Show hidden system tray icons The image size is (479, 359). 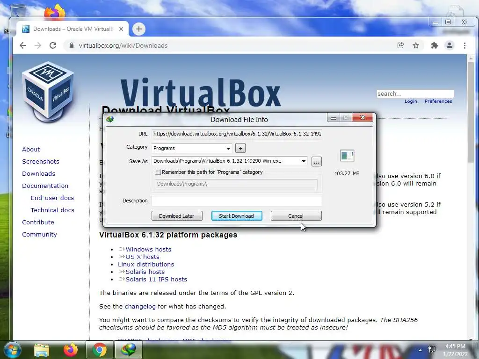coord(421,350)
